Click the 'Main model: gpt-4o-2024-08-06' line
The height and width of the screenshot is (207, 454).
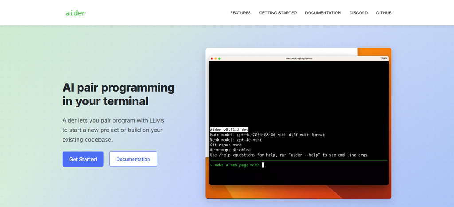tap(267, 135)
